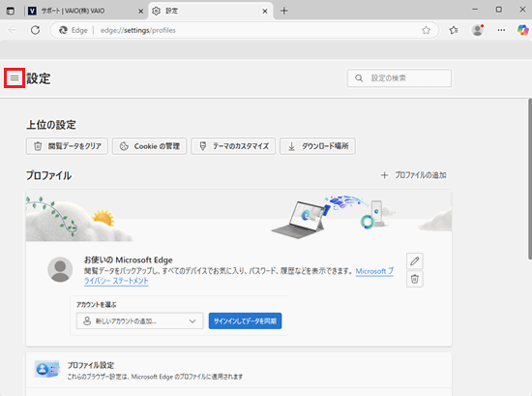Edit profile with the pencil icon
Viewport: 532px width, 396px height.
point(415,261)
